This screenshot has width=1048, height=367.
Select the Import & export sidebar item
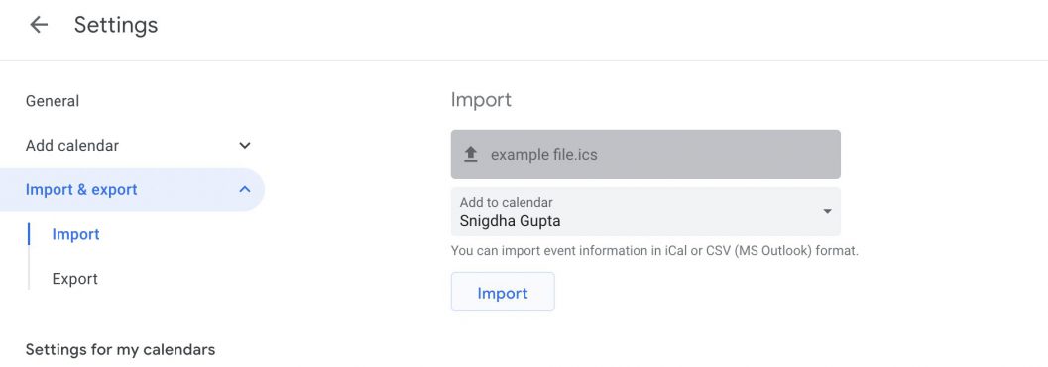pos(132,189)
